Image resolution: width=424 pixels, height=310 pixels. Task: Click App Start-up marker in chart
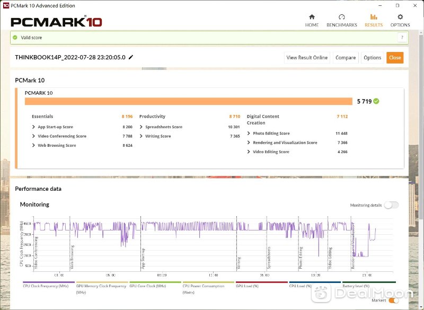click(x=143, y=259)
